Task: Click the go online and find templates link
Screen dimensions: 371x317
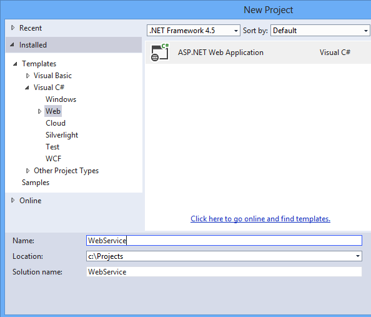Action: point(260,218)
